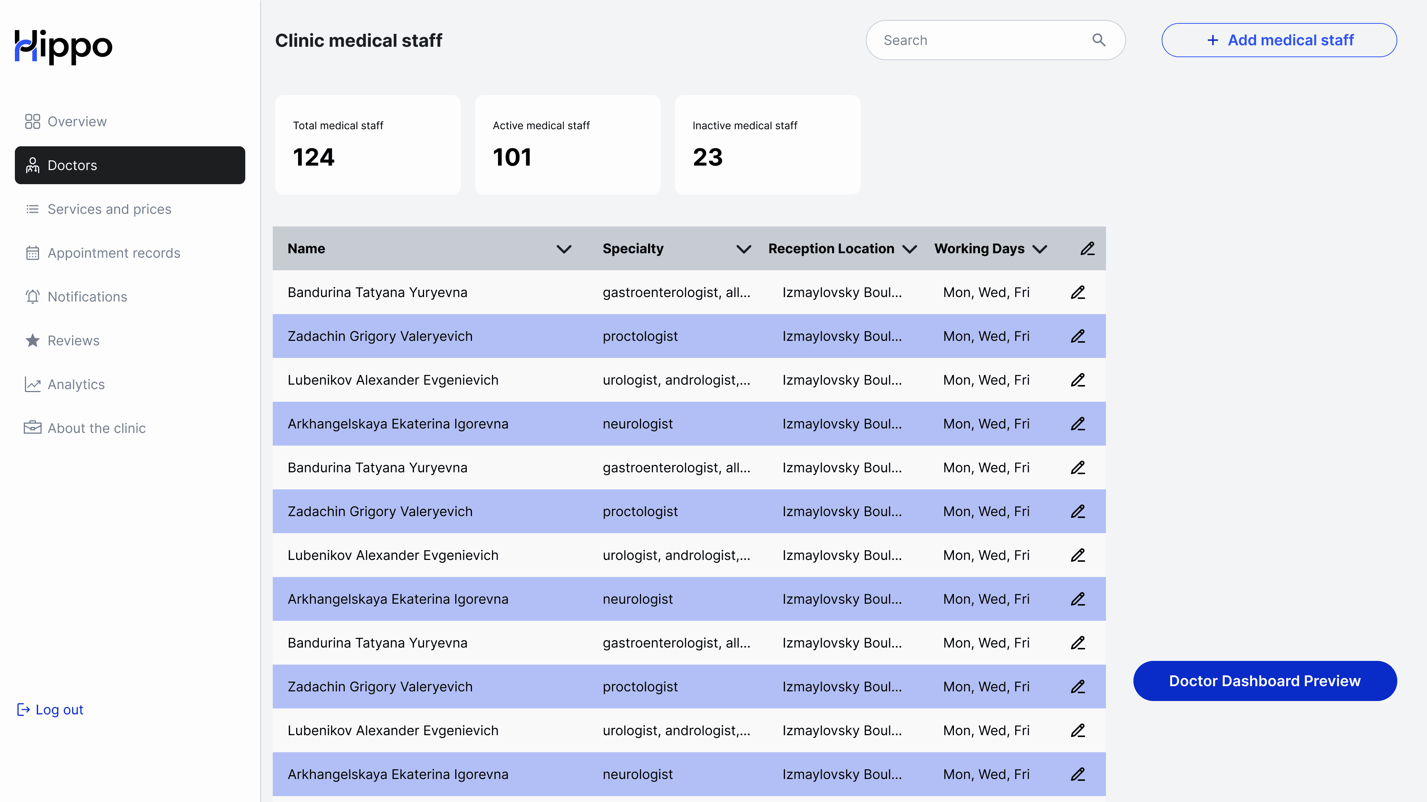Click the Notifications bell icon
The image size is (1427, 802).
point(32,297)
